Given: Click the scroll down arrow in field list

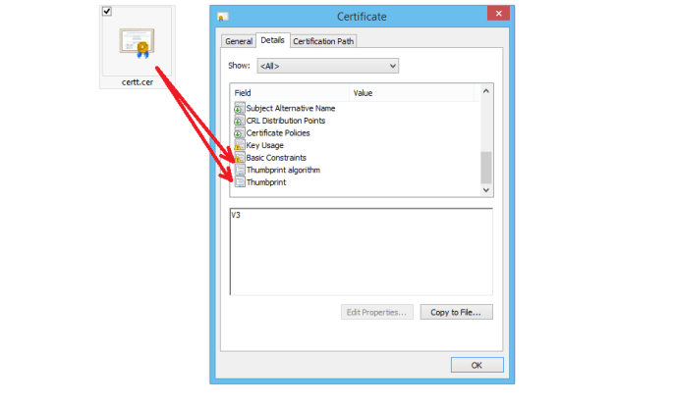Looking at the screenshot, I should 485,190.
